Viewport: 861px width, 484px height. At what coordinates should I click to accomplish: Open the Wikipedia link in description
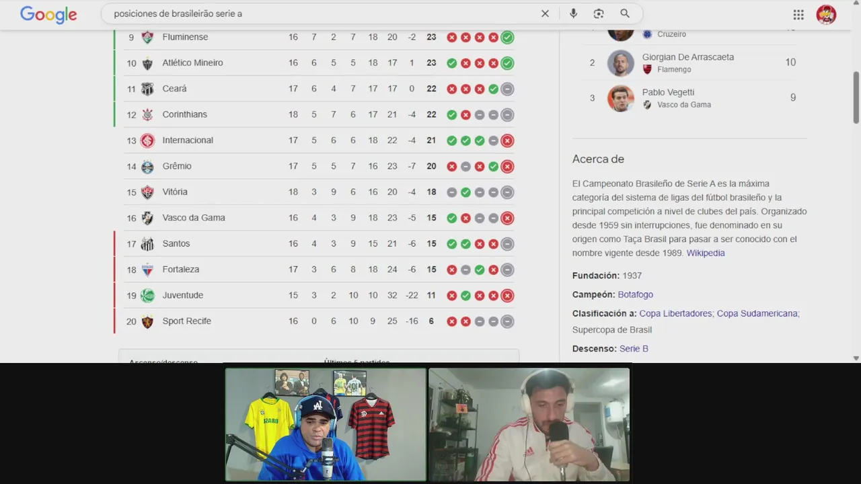(706, 253)
